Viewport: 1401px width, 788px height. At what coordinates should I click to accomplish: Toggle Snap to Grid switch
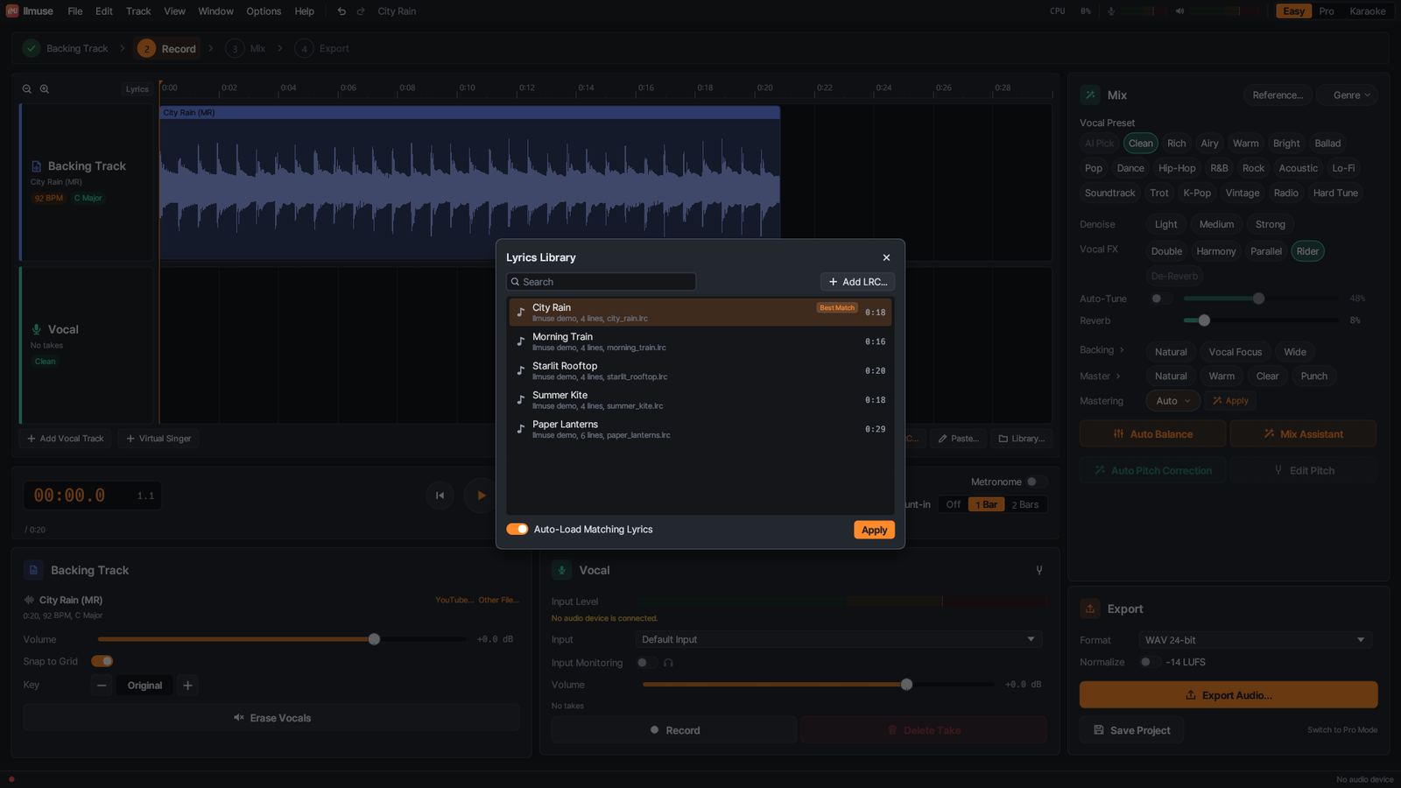click(102, 661)
